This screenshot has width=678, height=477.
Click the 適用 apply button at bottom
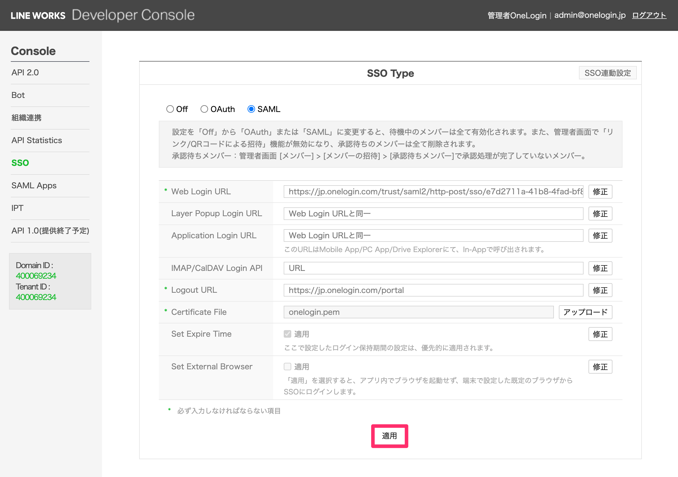click(390, 436)
